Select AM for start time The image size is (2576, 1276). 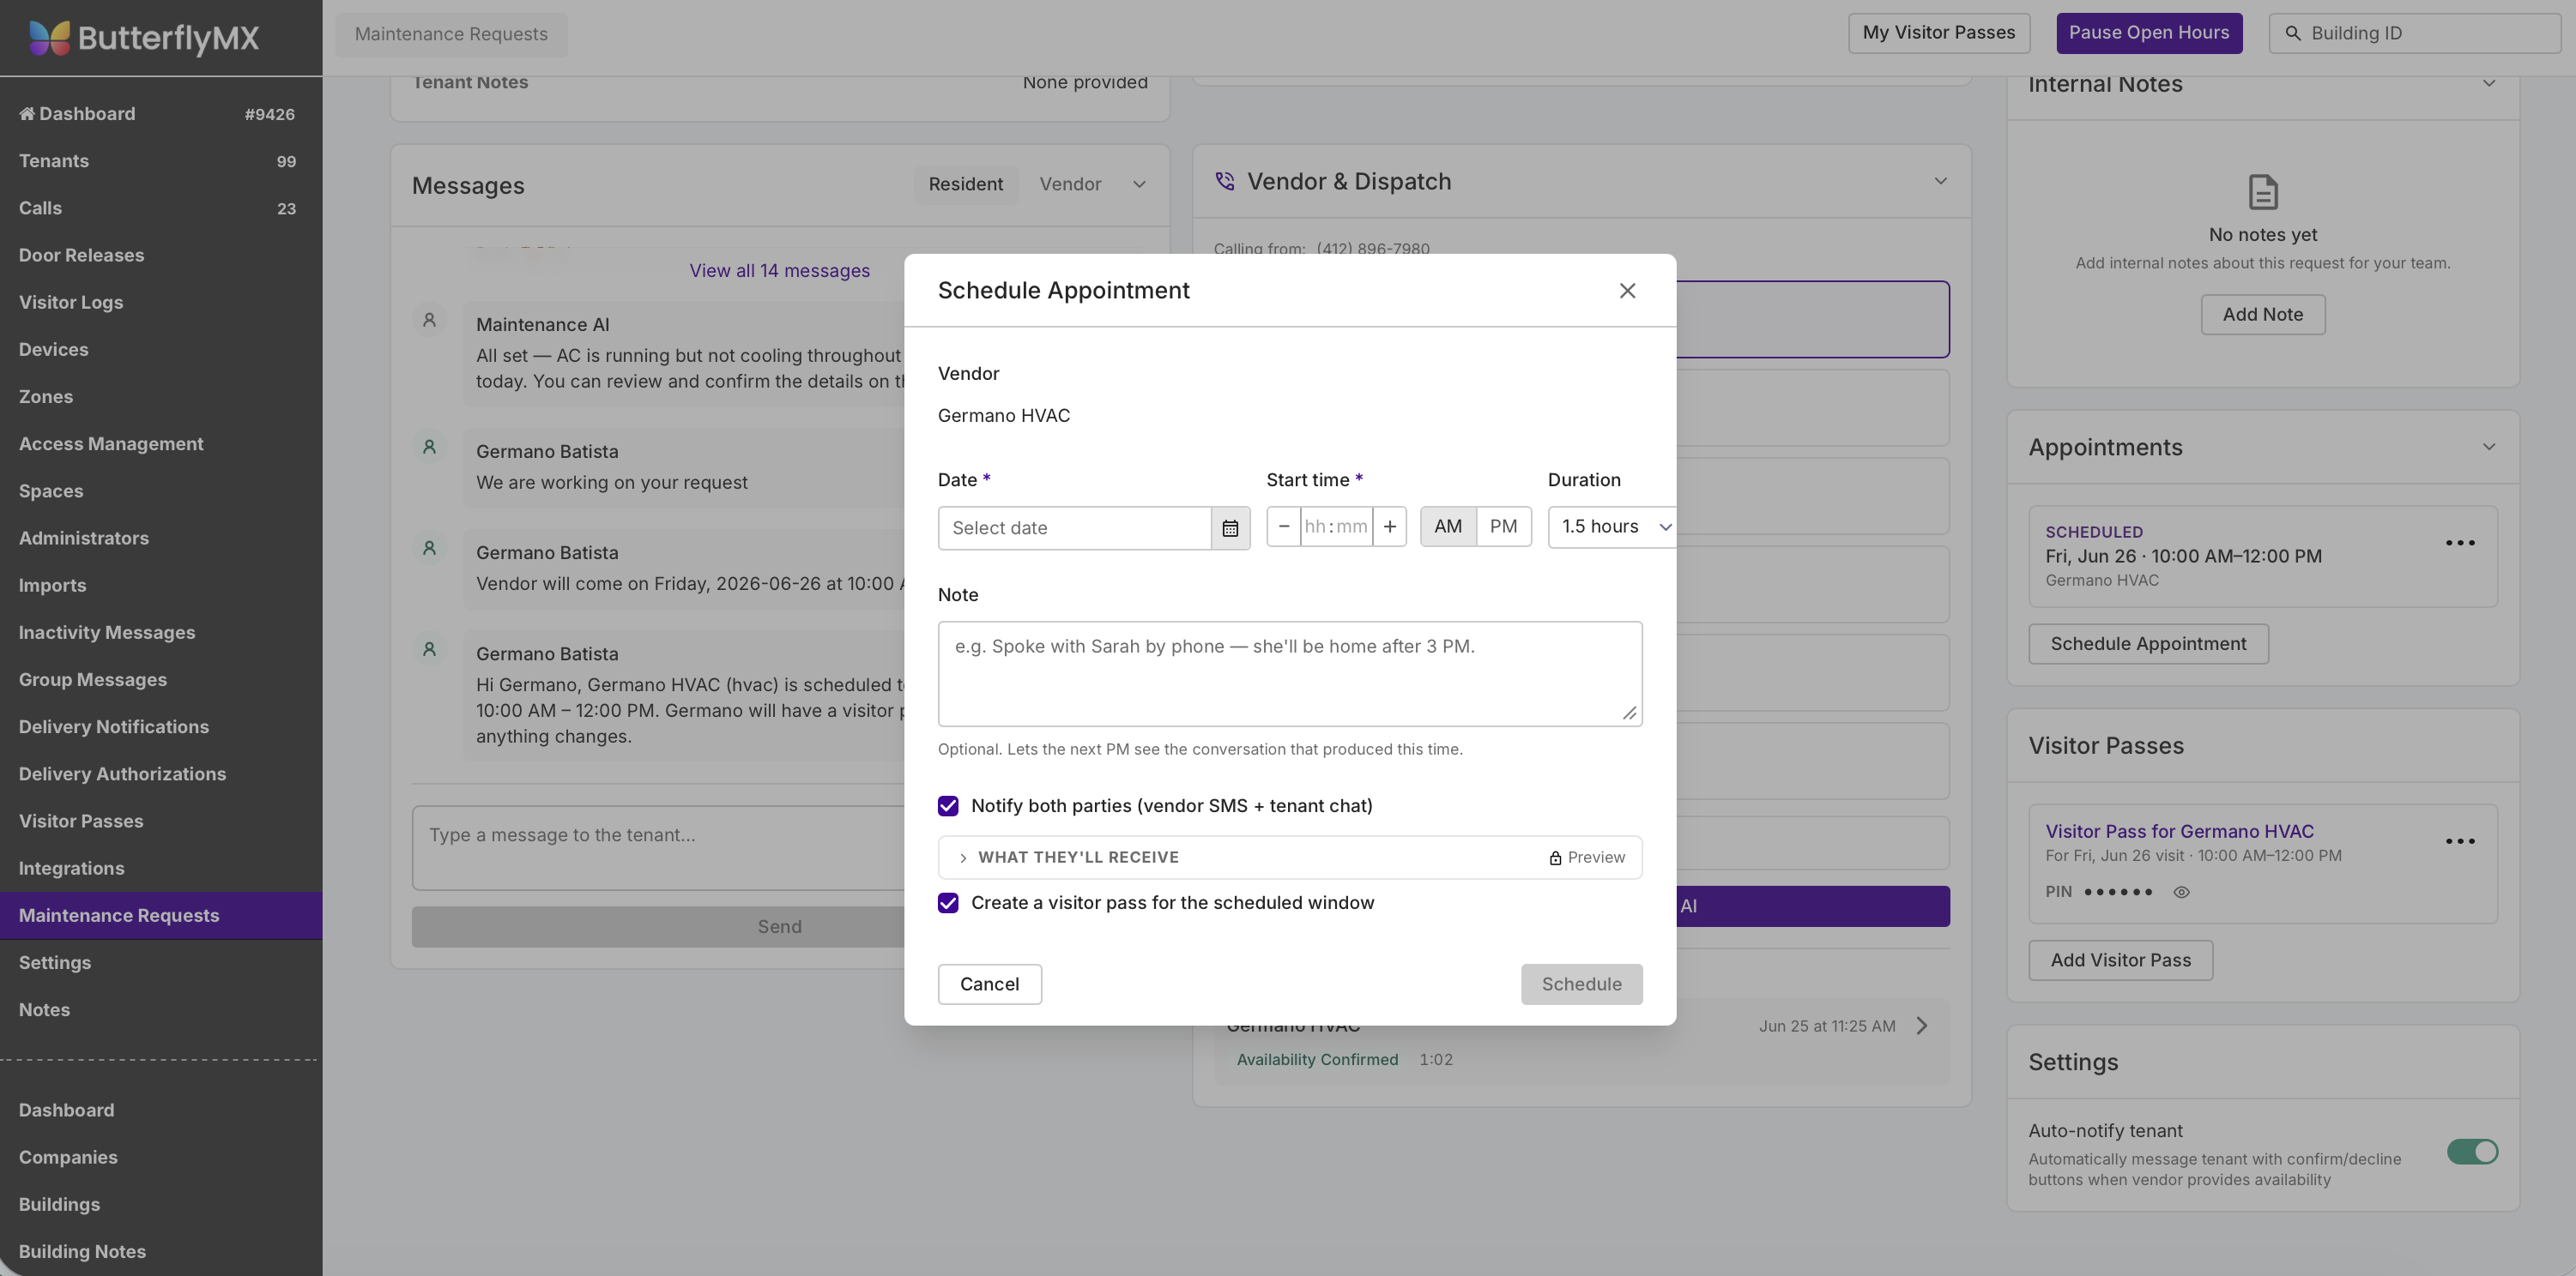pos(1447,527)
